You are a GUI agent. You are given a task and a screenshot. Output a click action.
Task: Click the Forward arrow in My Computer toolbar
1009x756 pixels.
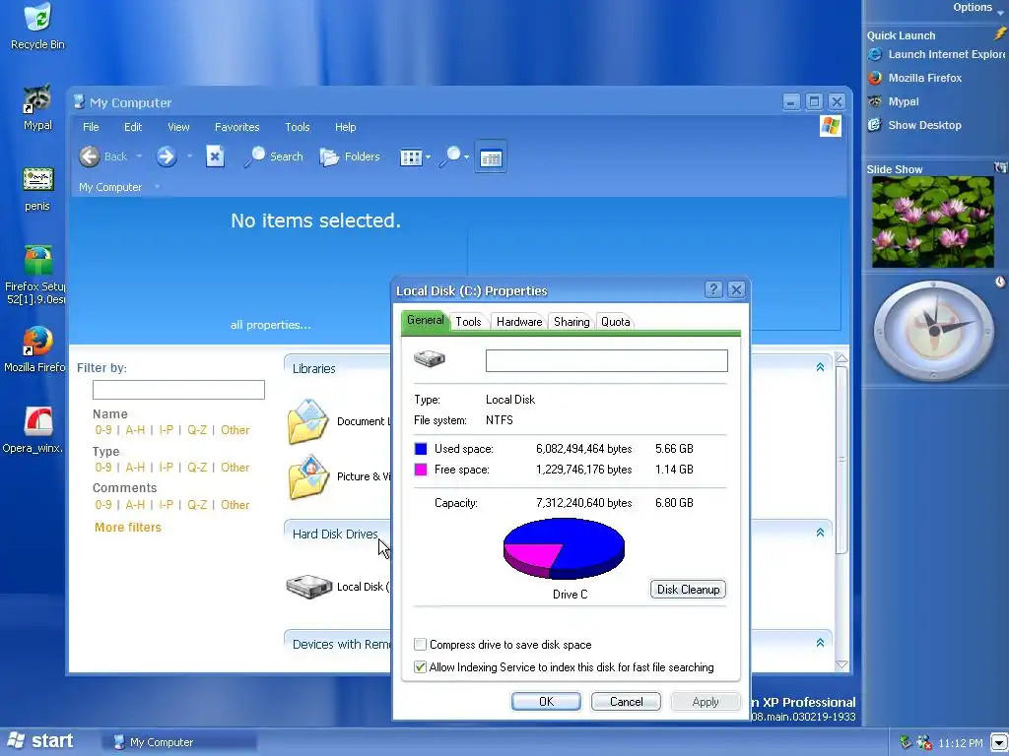[x=166, y=157]
